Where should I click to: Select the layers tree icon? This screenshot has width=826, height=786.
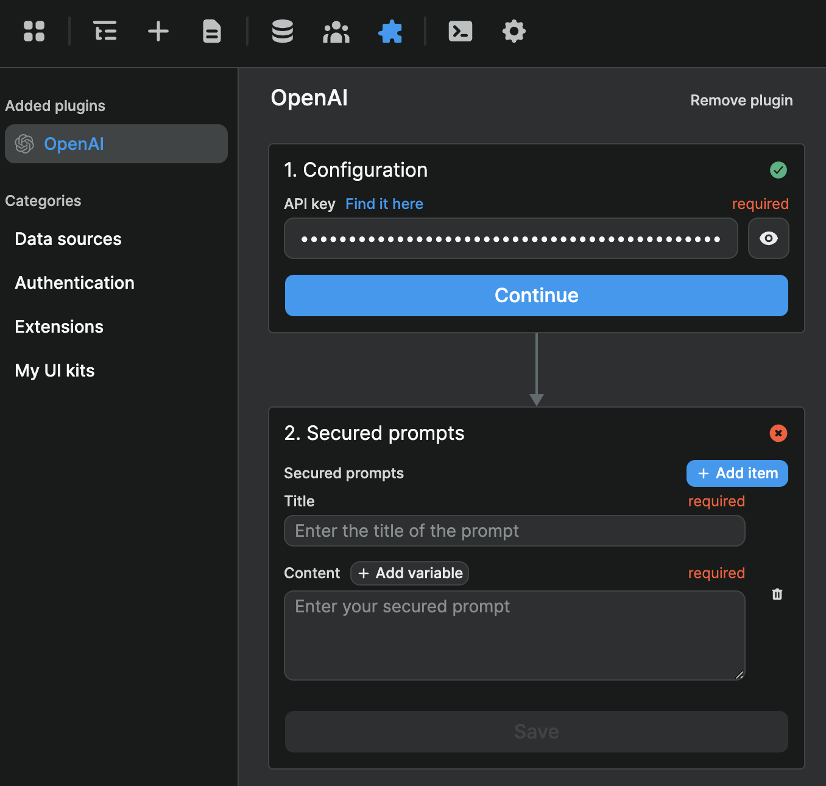[x=105, y=31]
